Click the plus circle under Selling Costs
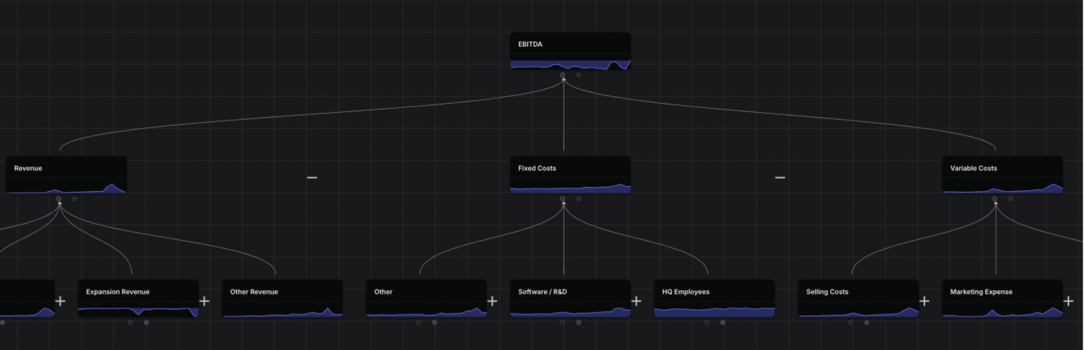This screenshot has height=350, width=1084. tap(866, 322)
